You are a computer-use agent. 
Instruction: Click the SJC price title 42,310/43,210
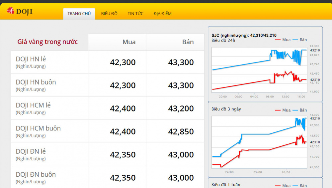[244, 35]
